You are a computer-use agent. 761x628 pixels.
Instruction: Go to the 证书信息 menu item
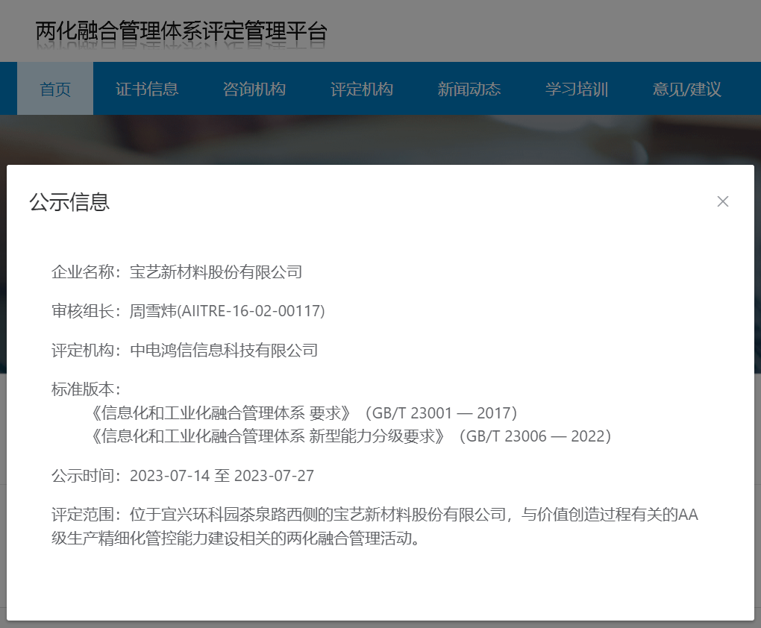(x=147, y=90)
